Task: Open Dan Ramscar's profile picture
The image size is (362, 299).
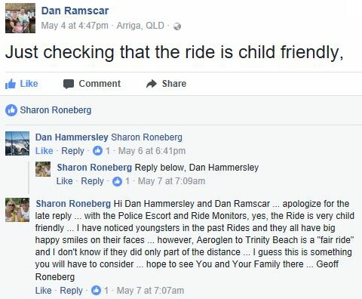Action: [20, 18]
